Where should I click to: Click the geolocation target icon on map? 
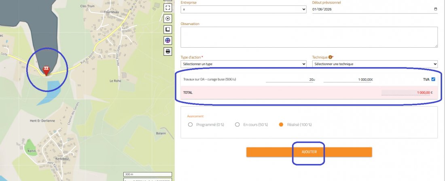click(x=168, y=19)
